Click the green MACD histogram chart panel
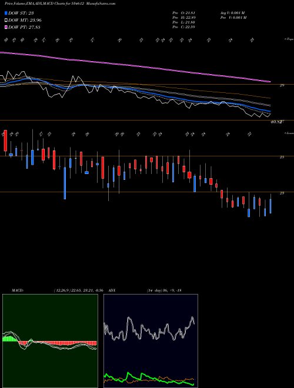The image size is (294, 388). (x=50, y=341)
